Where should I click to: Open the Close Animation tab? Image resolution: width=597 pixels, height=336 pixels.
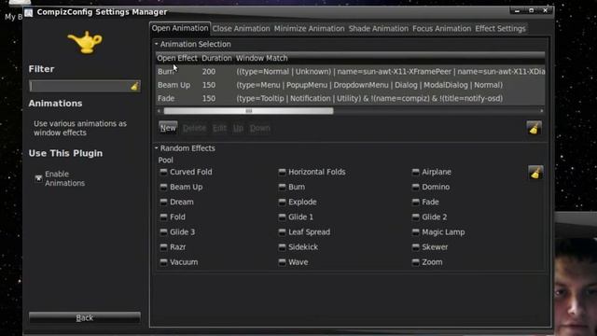click(241, 29)
